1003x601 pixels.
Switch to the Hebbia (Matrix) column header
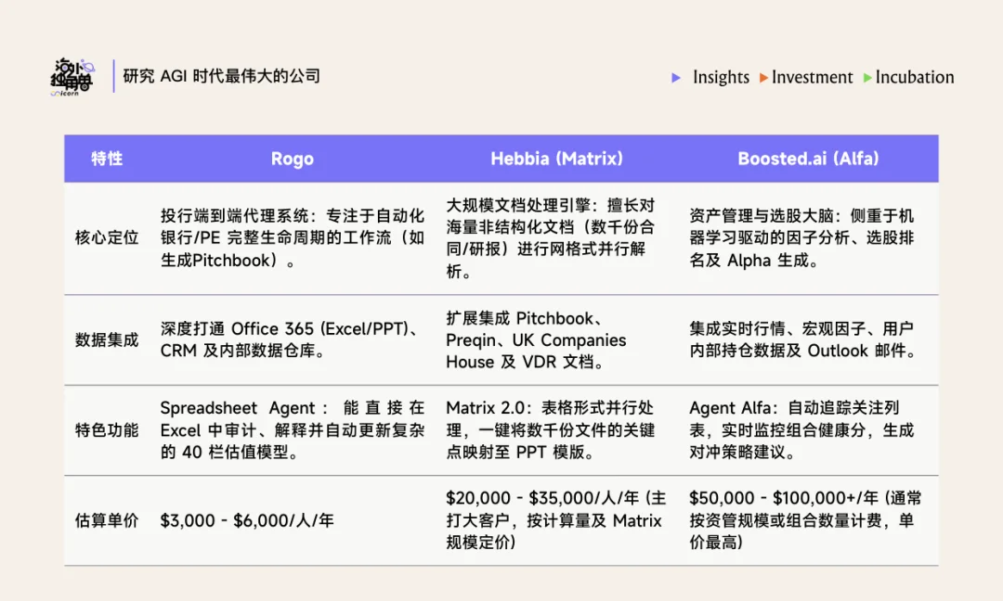click(559, 159)
